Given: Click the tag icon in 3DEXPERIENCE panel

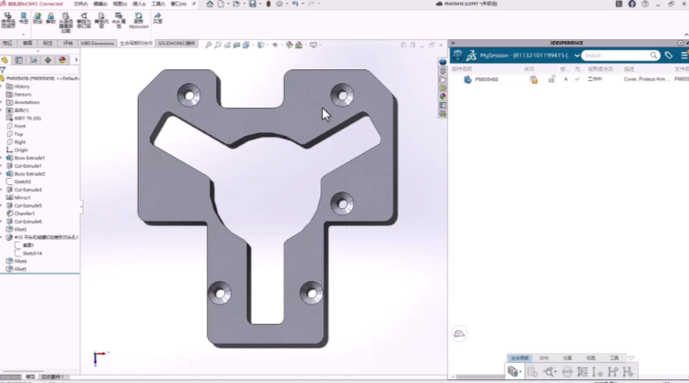Looking at the screenshot, I should [668, 56].
